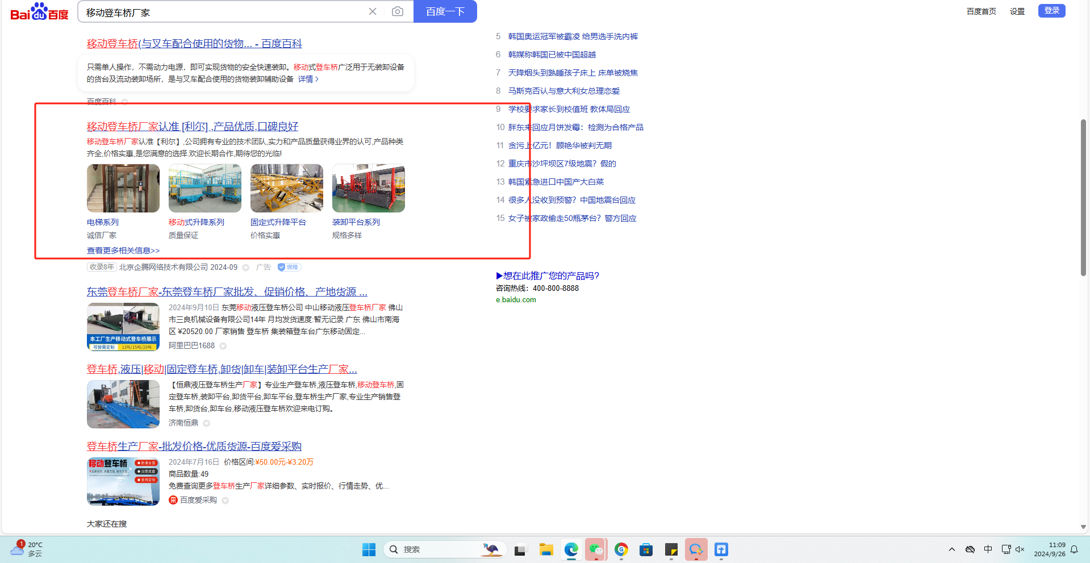The image size is (1090, 563).
Task: Open hot search 韩国奥运冠军被霸凌
Action: coord(573,36)
